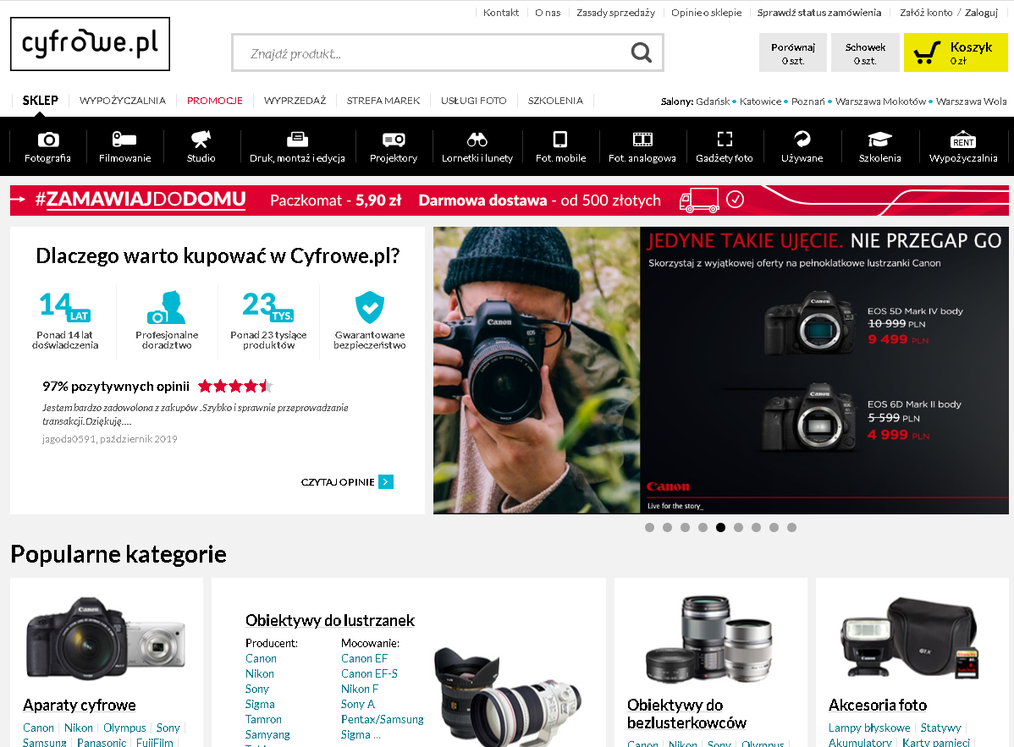The width and height of the screenshot is (1014, 747).
Task: Click the Gwarantowane bezpieczeństwo shield icon
Action: (369, 307)
